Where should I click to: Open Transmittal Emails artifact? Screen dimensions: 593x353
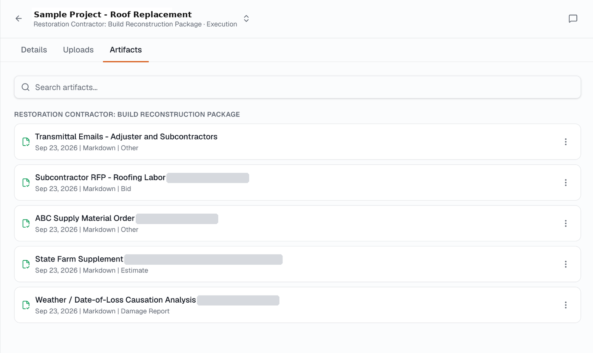(x=297, y=142)
